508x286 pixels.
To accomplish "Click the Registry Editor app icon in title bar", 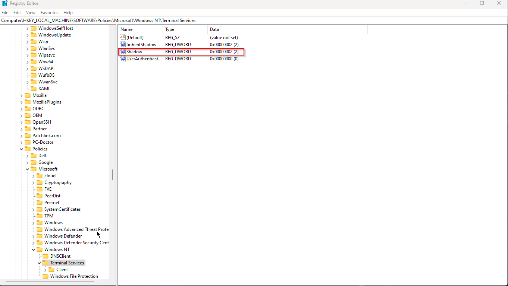I will tap(4, 3).
